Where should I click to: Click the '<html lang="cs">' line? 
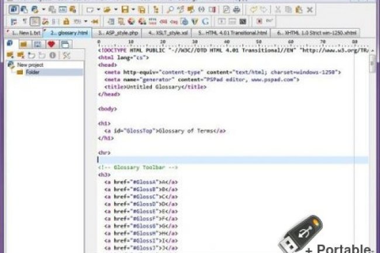pyautogui.click(x=123, y=58)
